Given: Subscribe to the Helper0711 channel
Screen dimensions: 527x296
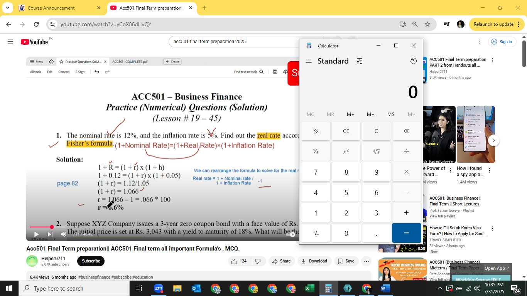Looking at the screenshot, I should click(x=91, y=261).
